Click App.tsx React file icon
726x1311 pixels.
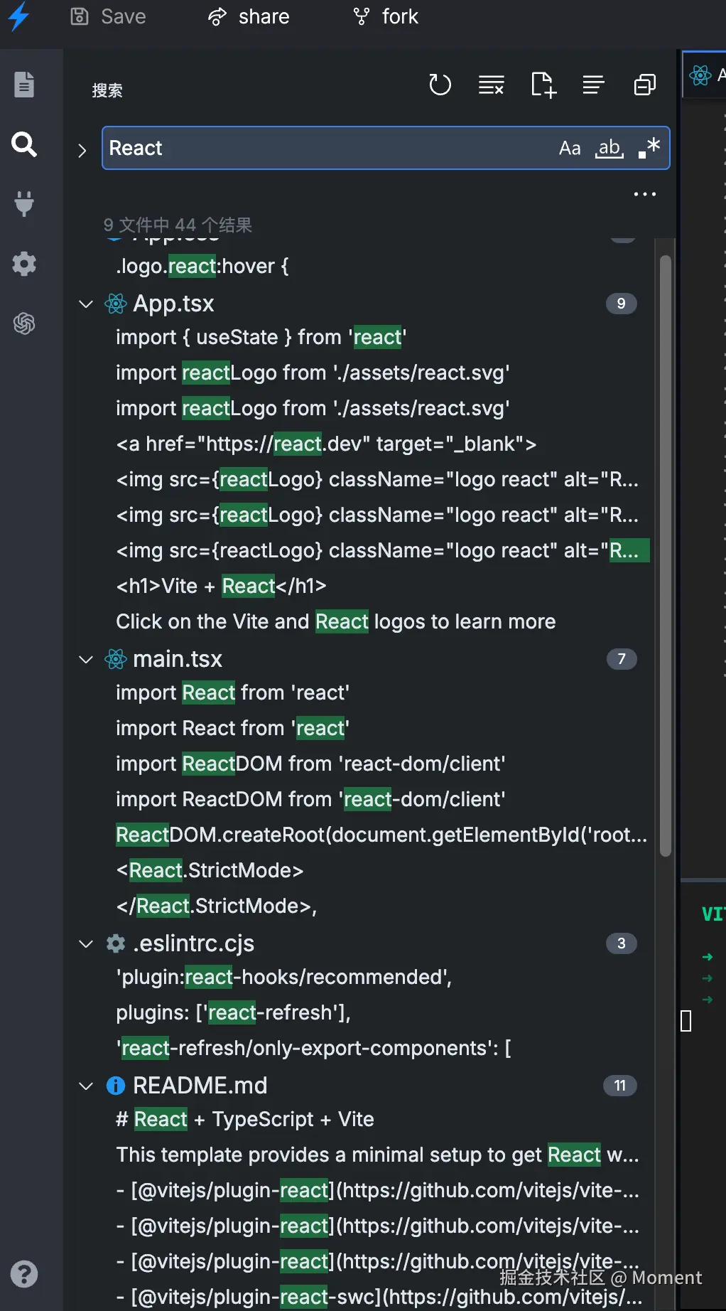[x=116, y=304]
